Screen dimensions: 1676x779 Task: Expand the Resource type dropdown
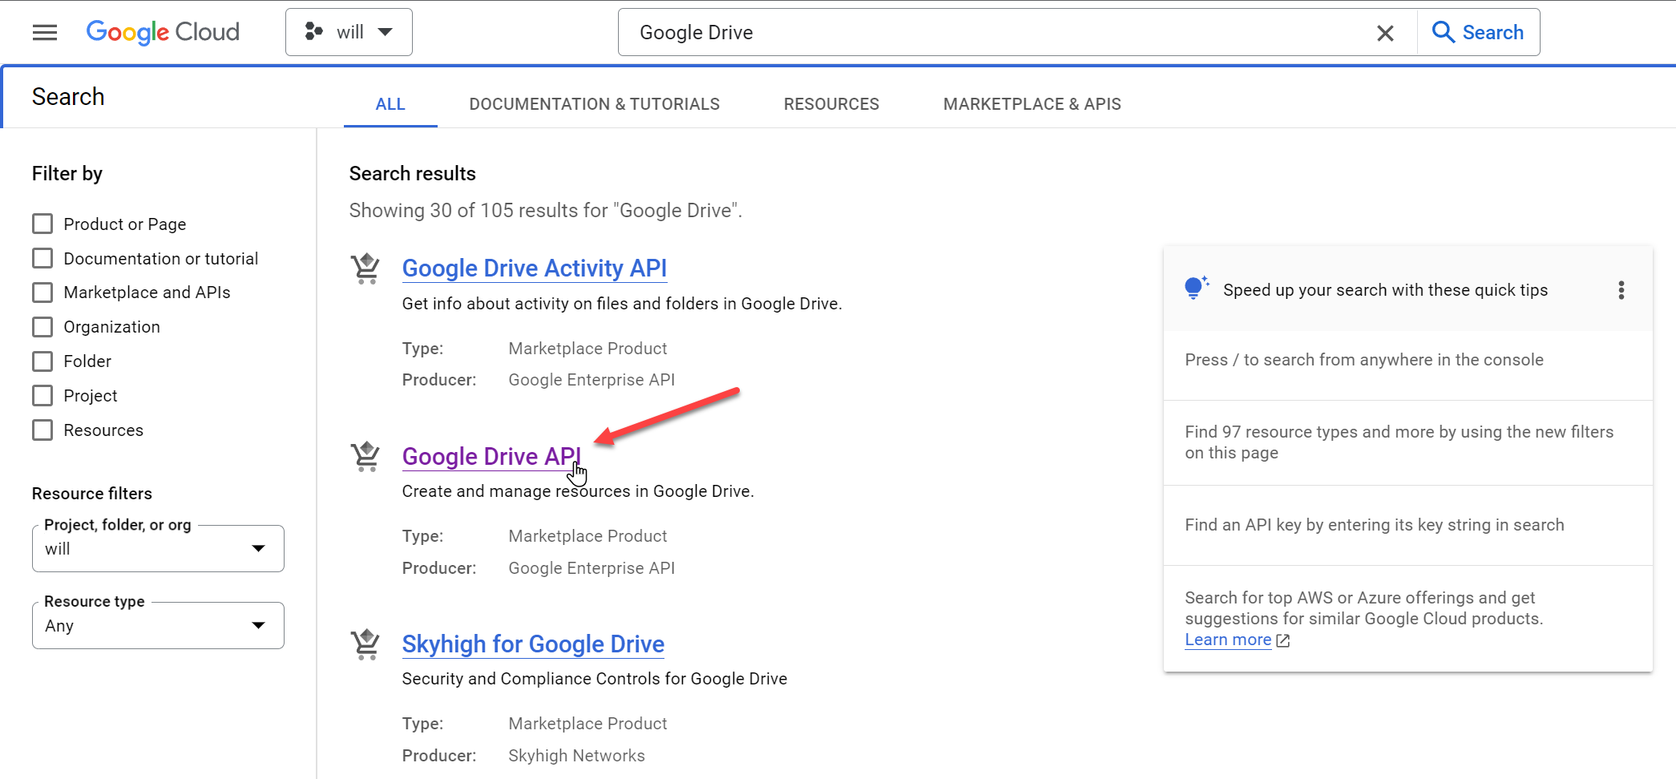click(x=158, y=625)
